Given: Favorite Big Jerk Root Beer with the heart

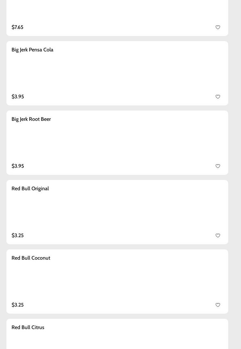Looking at the screenshot, I should pos(218,166).
